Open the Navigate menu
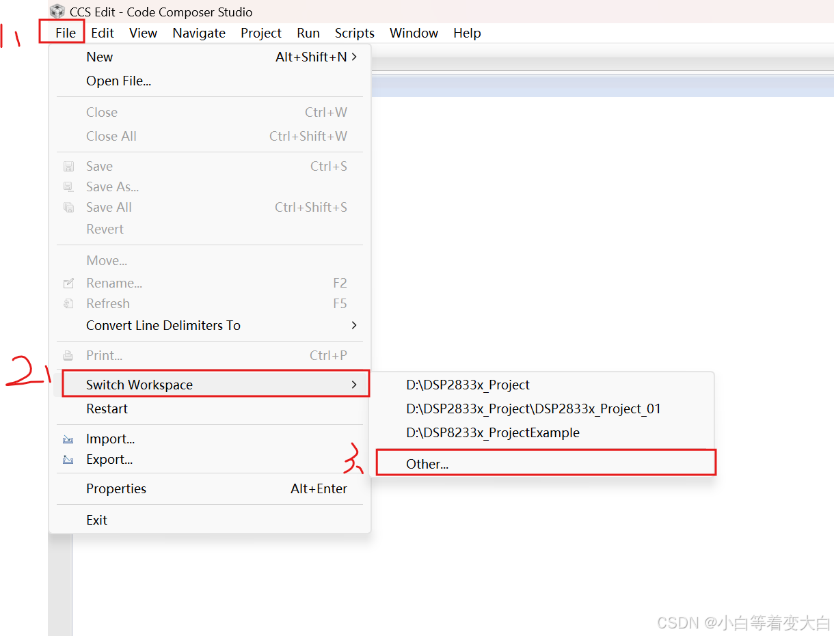 coord(199,33)
